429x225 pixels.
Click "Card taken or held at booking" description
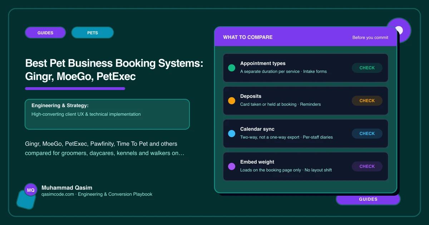268,104
